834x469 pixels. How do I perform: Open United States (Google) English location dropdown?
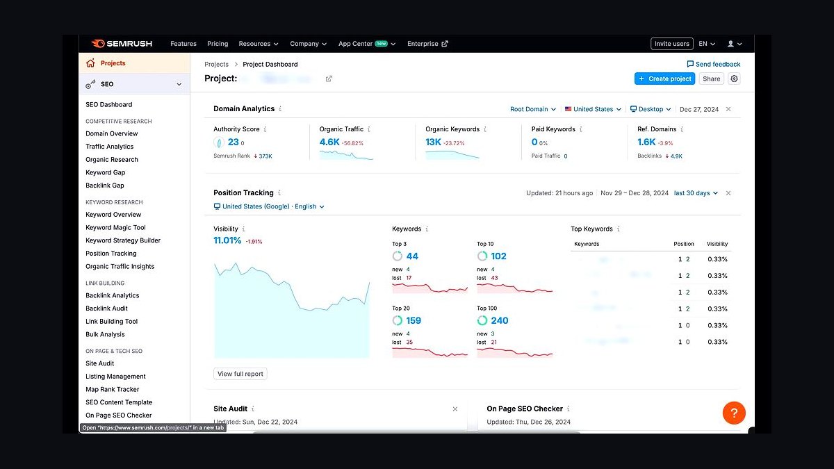point(269,206)
